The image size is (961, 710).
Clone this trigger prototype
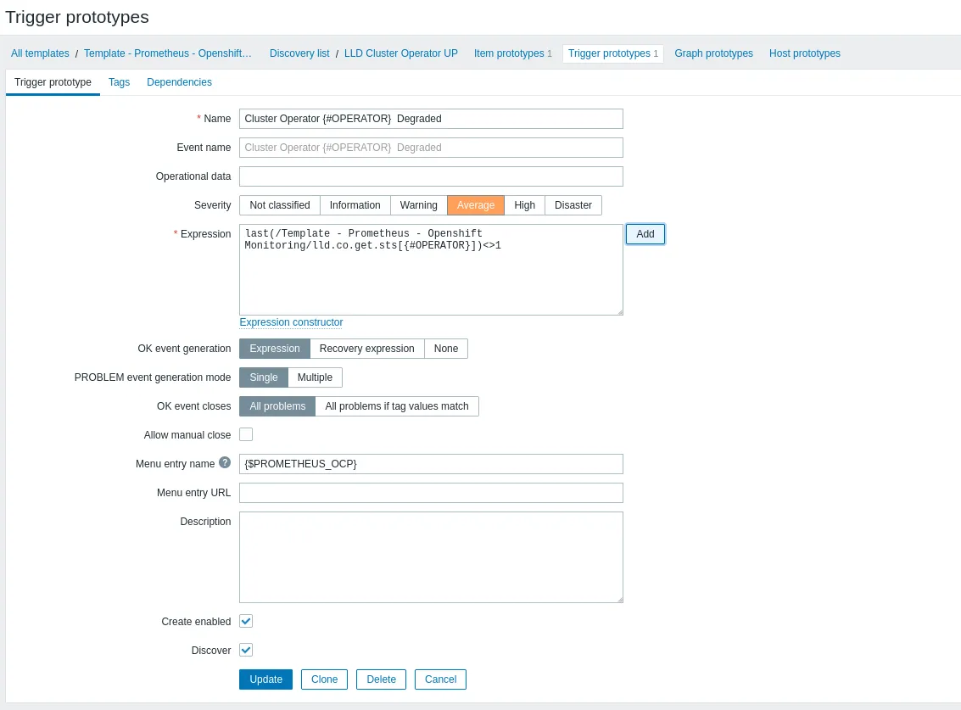click(324, 679)
